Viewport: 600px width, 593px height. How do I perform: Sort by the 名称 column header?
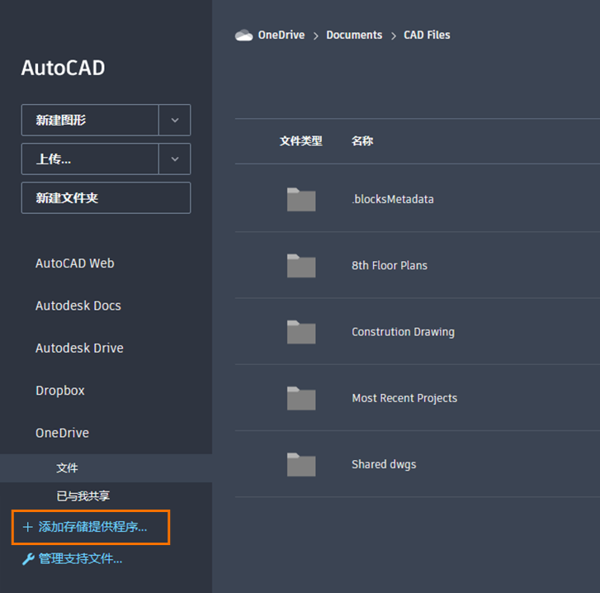tap(362, 141)
